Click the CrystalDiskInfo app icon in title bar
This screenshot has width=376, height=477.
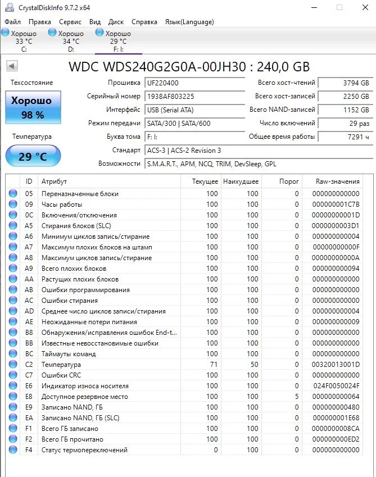[10, 7]
